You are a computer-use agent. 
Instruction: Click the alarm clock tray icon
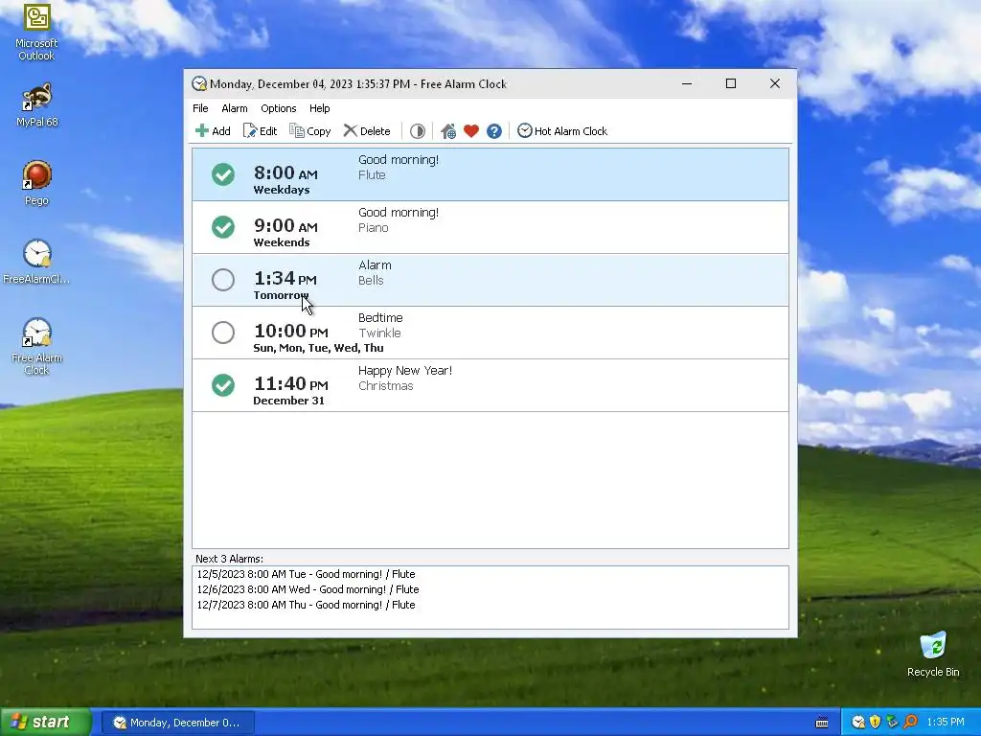tap(858, 723)
